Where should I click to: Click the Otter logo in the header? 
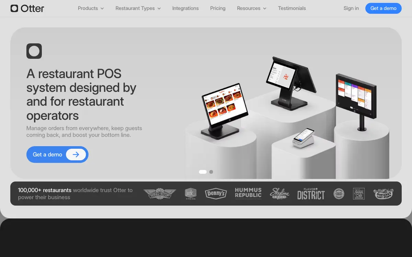(27, 8)
